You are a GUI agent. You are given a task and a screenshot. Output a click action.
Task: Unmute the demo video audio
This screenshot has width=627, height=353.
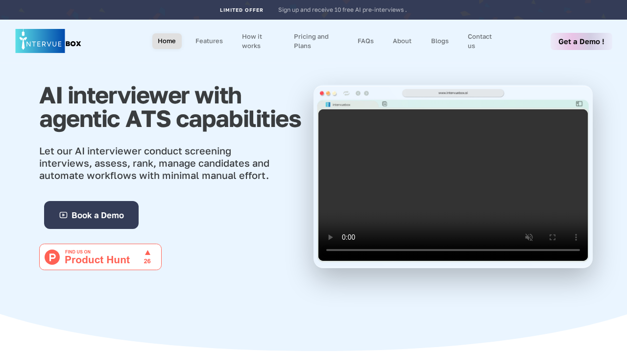coord(529,237)
